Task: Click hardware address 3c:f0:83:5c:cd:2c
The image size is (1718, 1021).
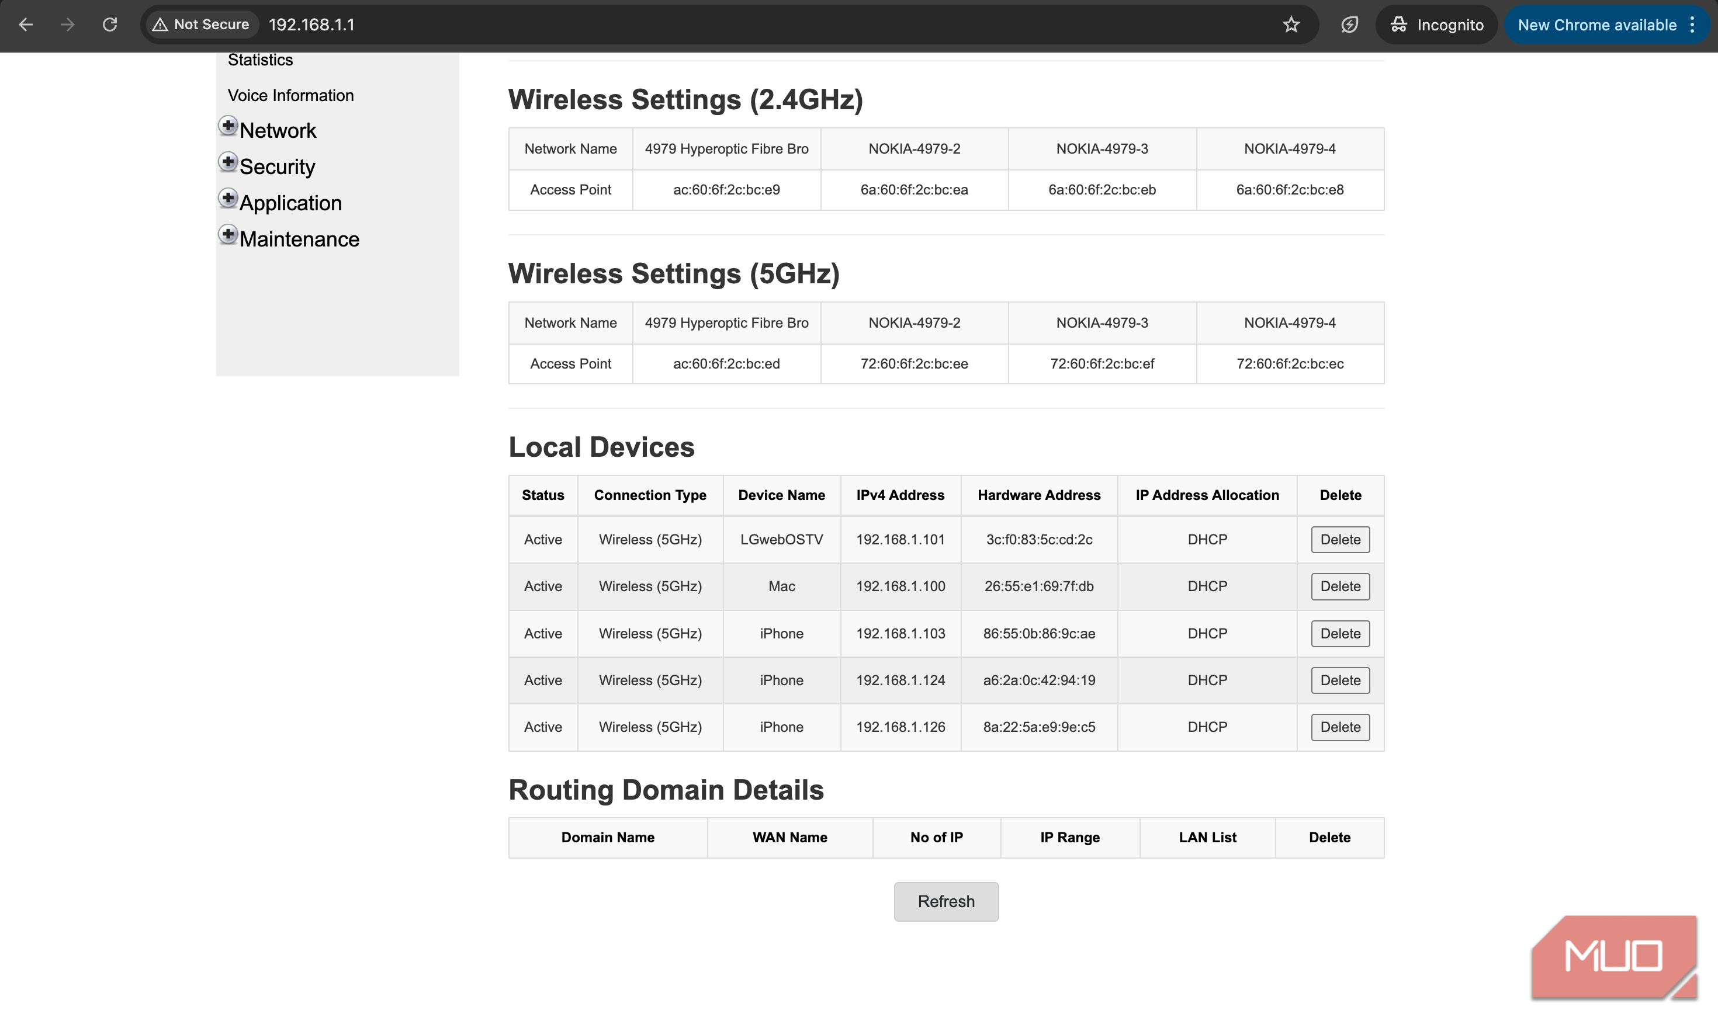Action: (1038, 539)
